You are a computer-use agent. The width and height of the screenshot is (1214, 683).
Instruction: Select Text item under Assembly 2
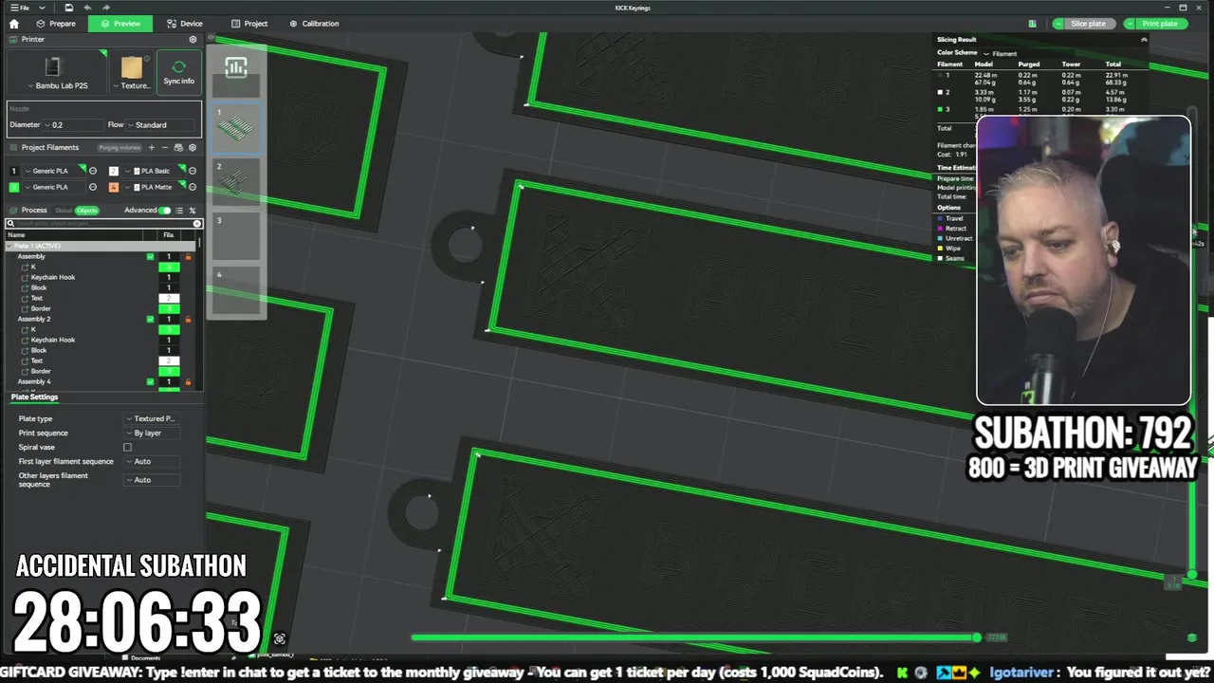pyautogui.click(x=37, y=360)
